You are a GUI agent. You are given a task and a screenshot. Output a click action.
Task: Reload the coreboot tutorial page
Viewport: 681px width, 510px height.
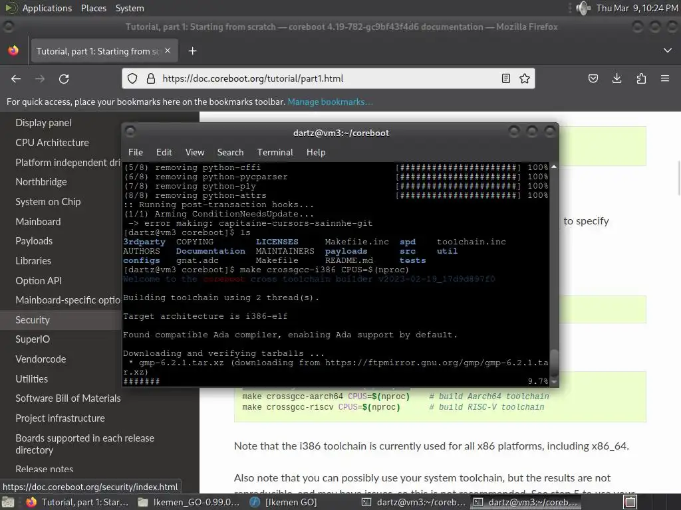(64, 79)
